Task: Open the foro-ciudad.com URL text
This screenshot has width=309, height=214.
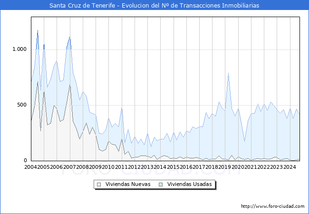Action: click(x=273, y=206)
